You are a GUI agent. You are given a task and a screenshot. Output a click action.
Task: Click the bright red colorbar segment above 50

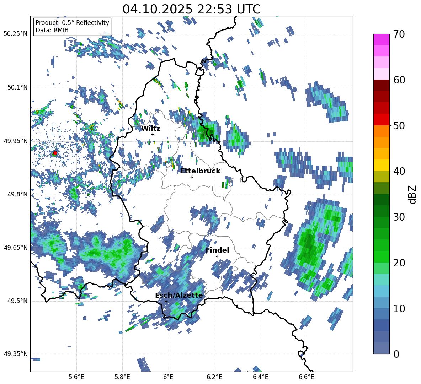click(x=381, y=119)
